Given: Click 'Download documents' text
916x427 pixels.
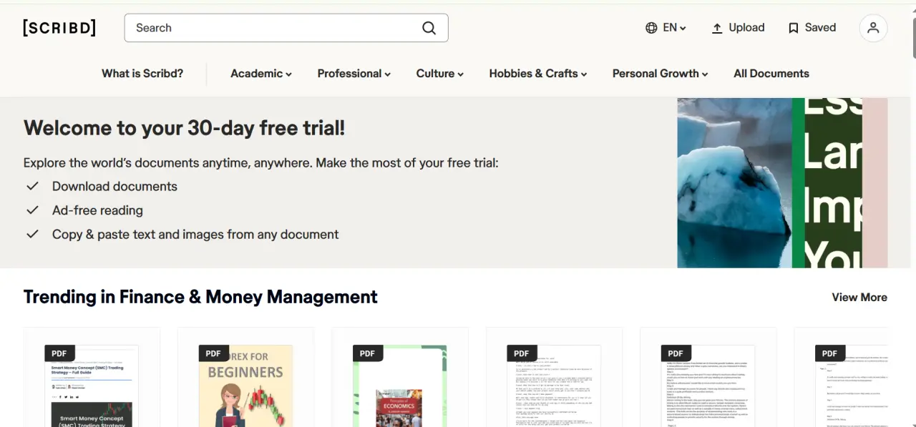Looking at the screenshot, I should (x=114, y=186).
